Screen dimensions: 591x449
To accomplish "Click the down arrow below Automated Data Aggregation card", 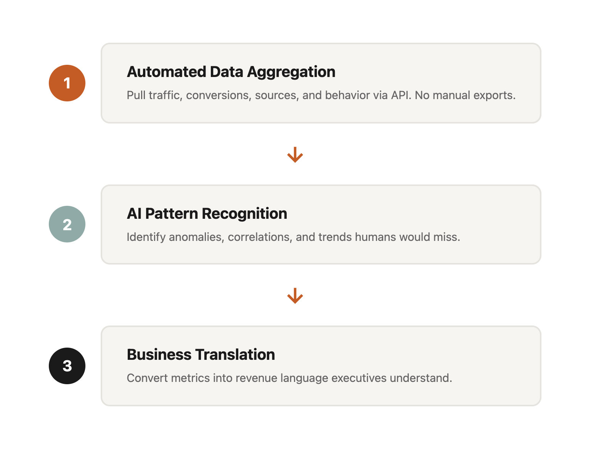I will 295,155.
